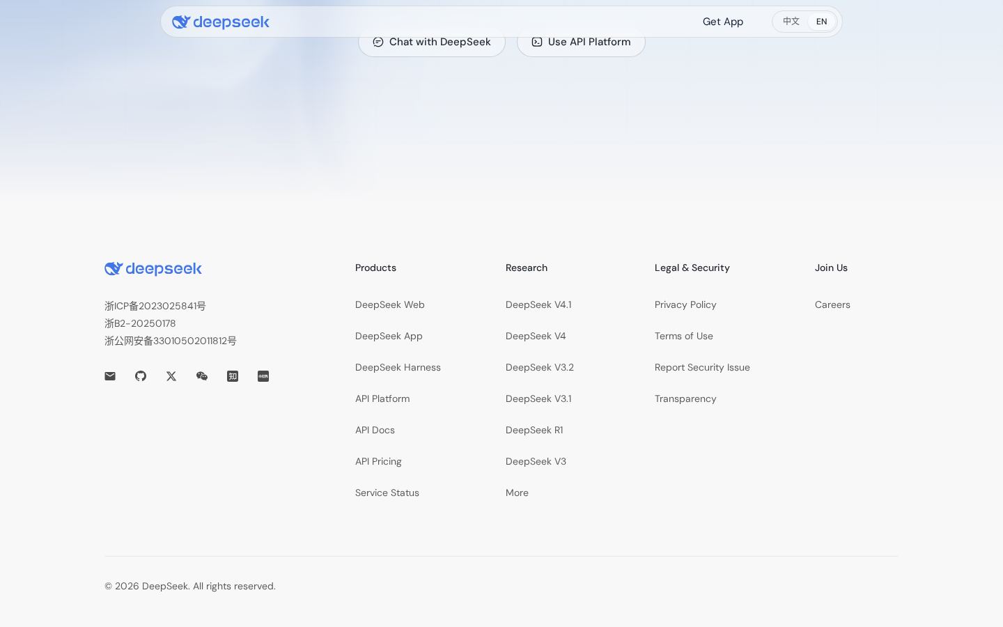This screenshot has height=627, width=1003.
Task: View API Pricing link
Action: tap(378, 461)
